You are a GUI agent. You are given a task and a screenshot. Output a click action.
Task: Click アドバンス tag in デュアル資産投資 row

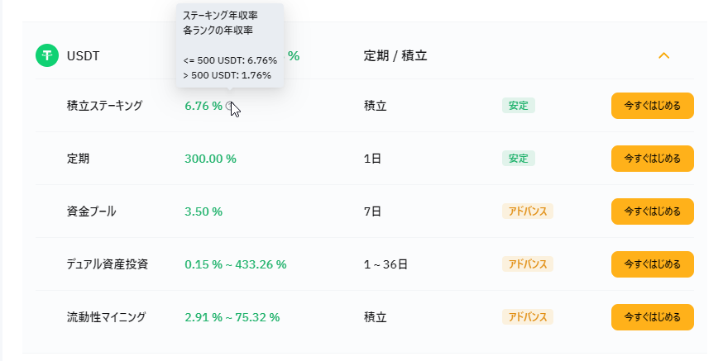[x=528, y=264]
